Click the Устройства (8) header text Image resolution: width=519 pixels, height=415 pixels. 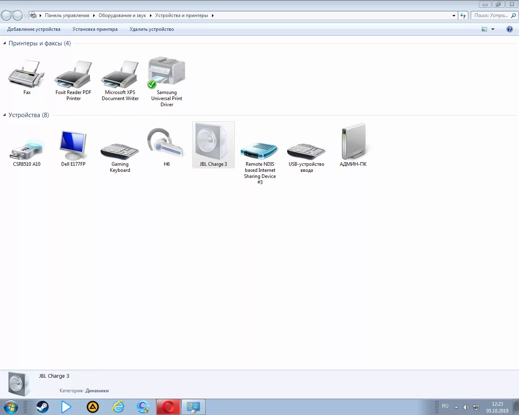[29, 115]
